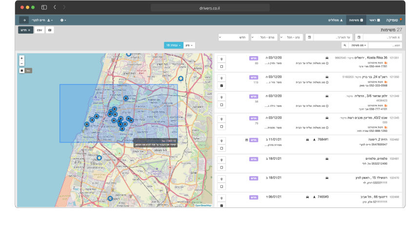
Task: Activate the map rectangle selection tool
Action: click(22, 71)
